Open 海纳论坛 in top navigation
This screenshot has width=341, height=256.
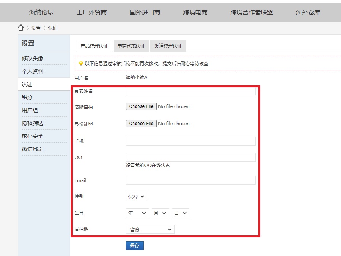pos(41,13)
